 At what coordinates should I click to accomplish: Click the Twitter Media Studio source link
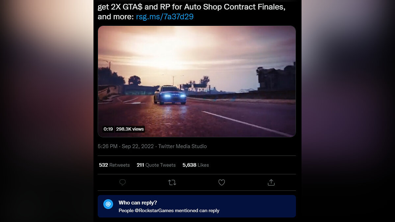182,146
